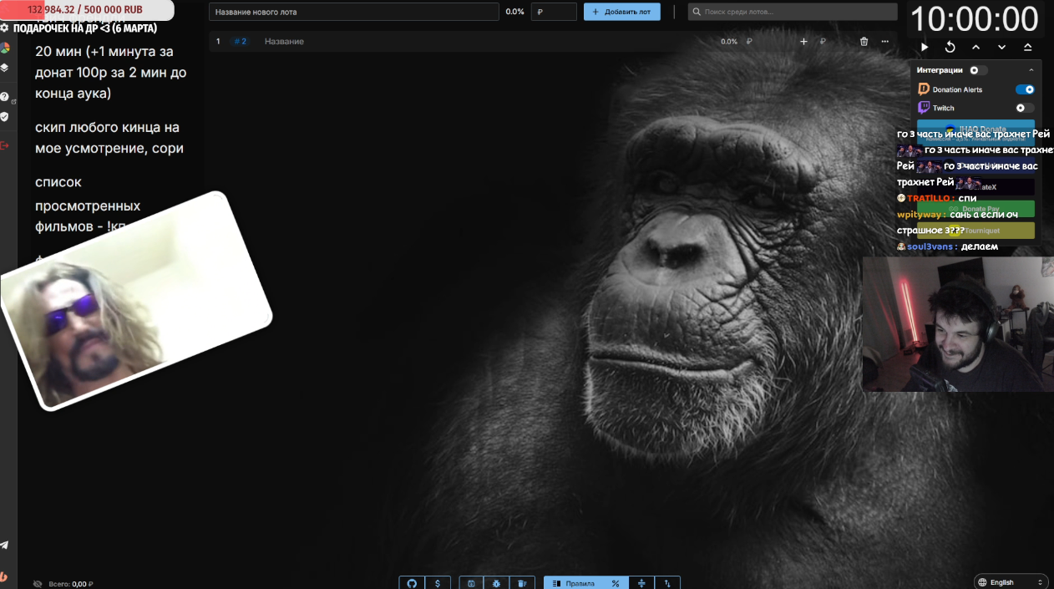Toggle the Интеграции switch

tap(978, 70)
